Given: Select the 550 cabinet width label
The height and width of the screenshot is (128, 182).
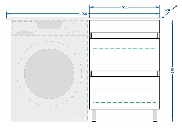Looking at the screenshot, I should click(125, 7).
